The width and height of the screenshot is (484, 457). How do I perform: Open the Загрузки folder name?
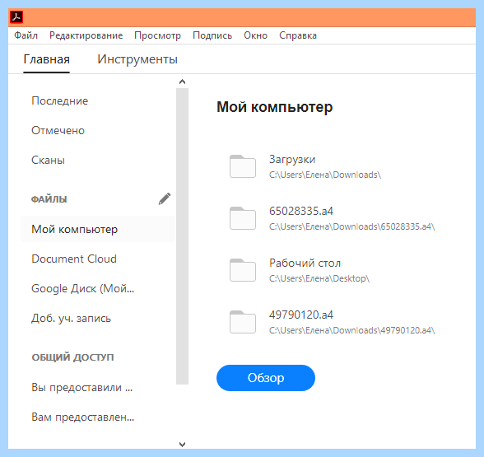[292, 160]
